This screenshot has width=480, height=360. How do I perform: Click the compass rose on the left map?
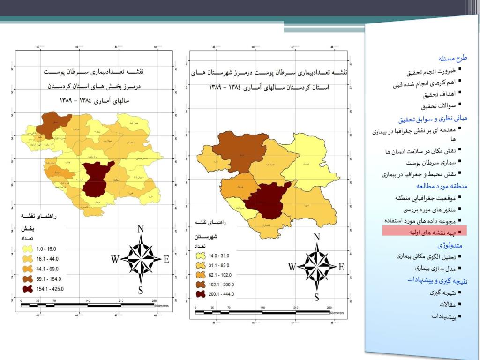click(140, 259)
